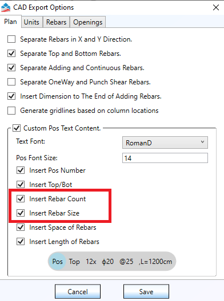The image size is (224, 301).
Task: Enable Separate OneWay and Punch Shear Rebars
Action: [11, 82]
